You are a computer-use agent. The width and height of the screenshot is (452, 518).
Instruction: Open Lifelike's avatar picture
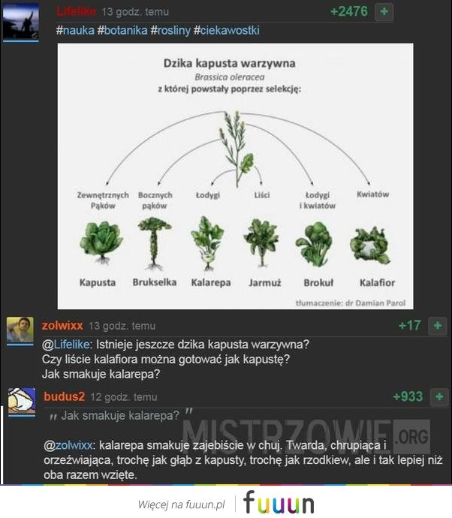coord(21,22)
